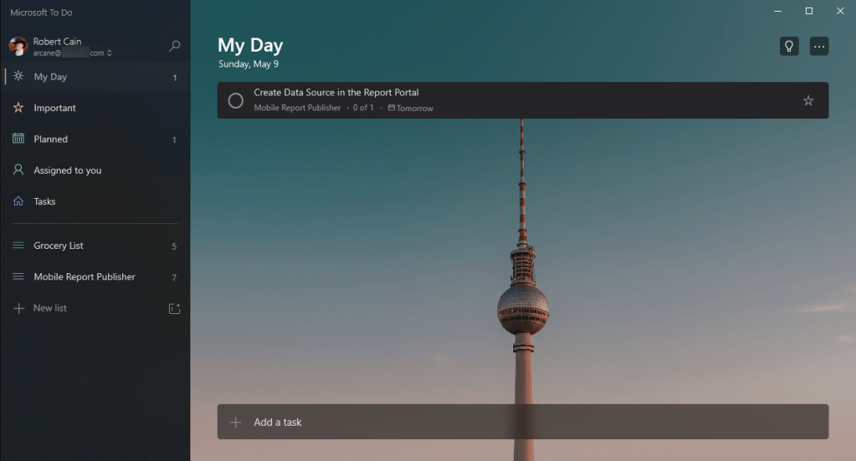Open the Grocery List

[x=59, y=246]
